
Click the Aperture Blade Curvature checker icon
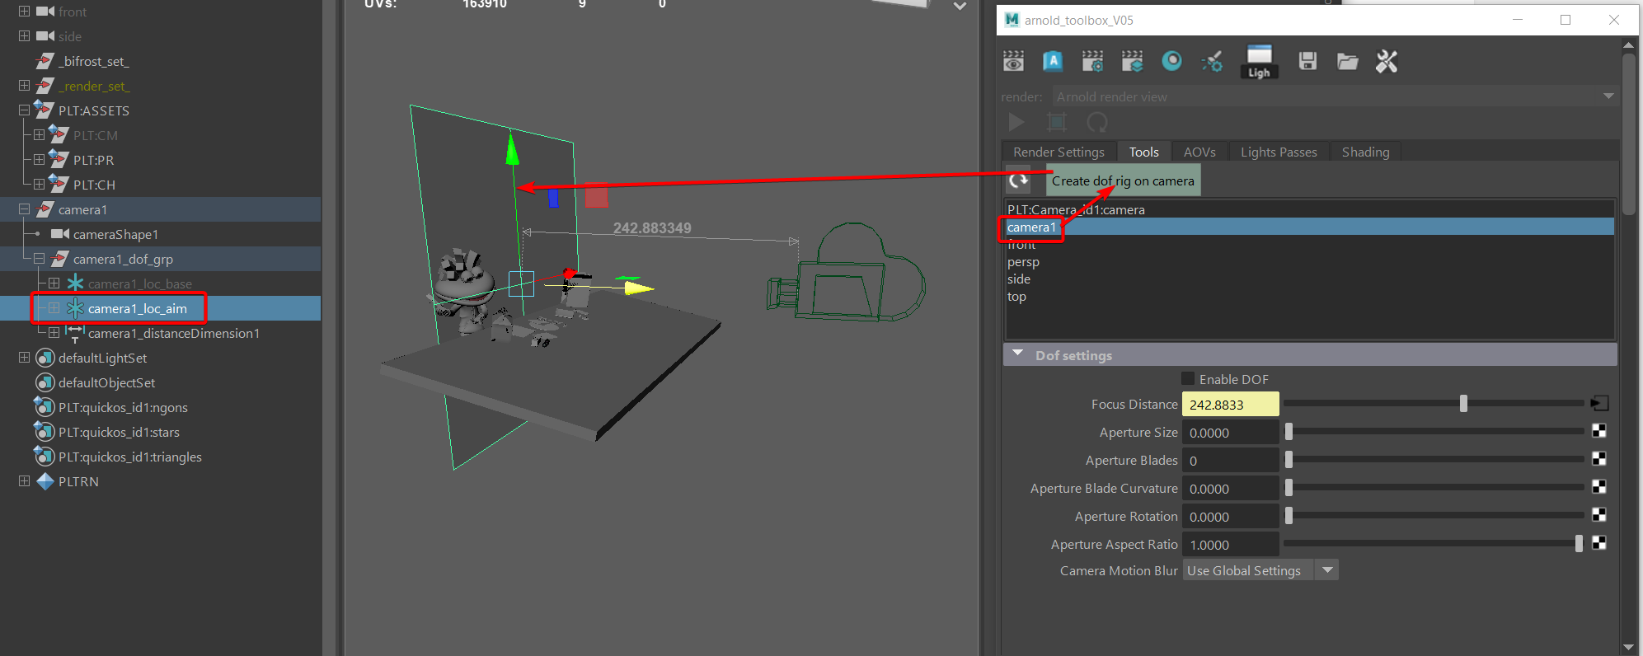point(1598,487)
